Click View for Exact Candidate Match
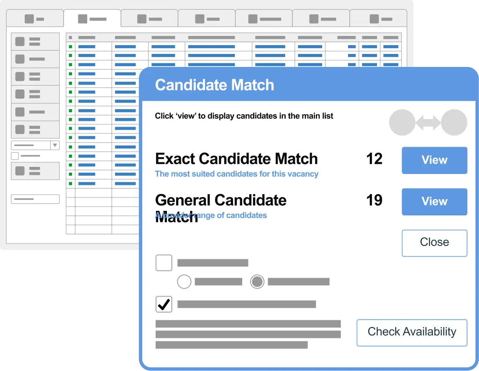This screenshot has width=479, height=371. click(x=434, y=160)
